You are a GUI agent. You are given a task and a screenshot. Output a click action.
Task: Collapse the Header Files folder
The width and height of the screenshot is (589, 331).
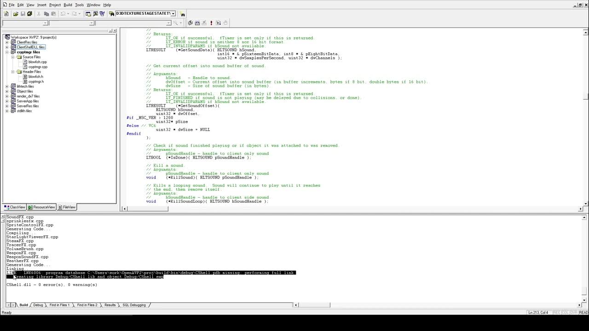click(x=13, y=72)
